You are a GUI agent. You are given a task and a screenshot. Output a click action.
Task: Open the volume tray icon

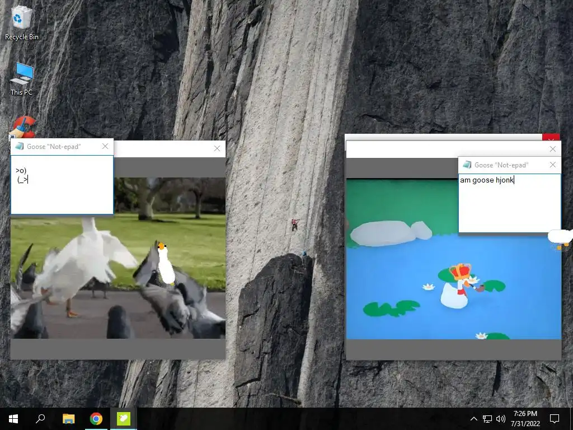pos(501,419)
